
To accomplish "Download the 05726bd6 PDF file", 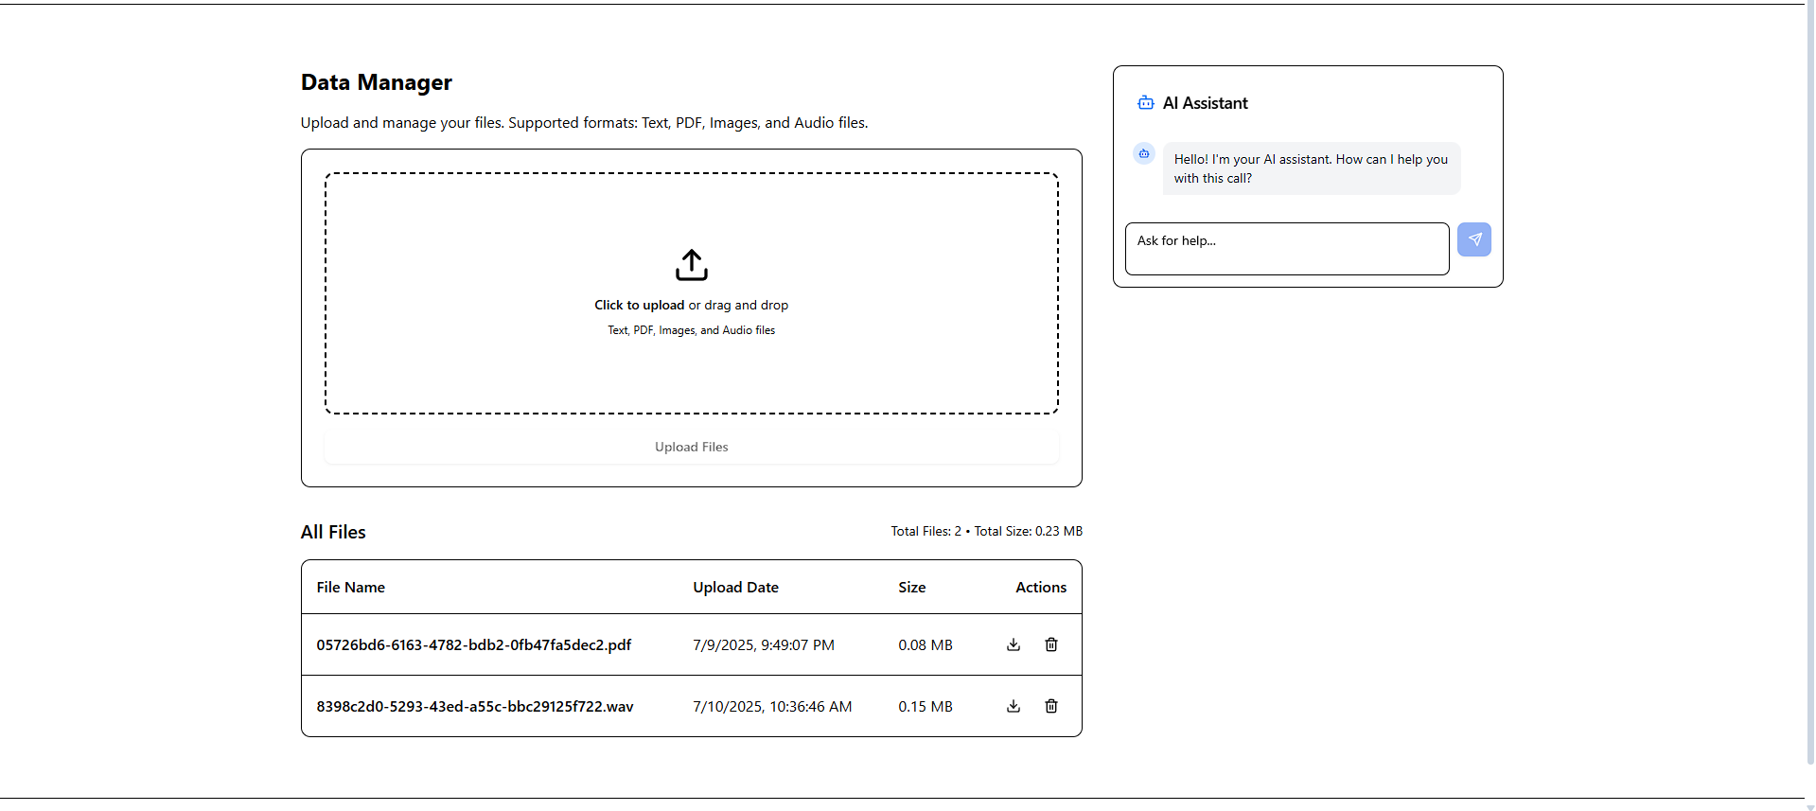I will click(x=1014, y=644).
